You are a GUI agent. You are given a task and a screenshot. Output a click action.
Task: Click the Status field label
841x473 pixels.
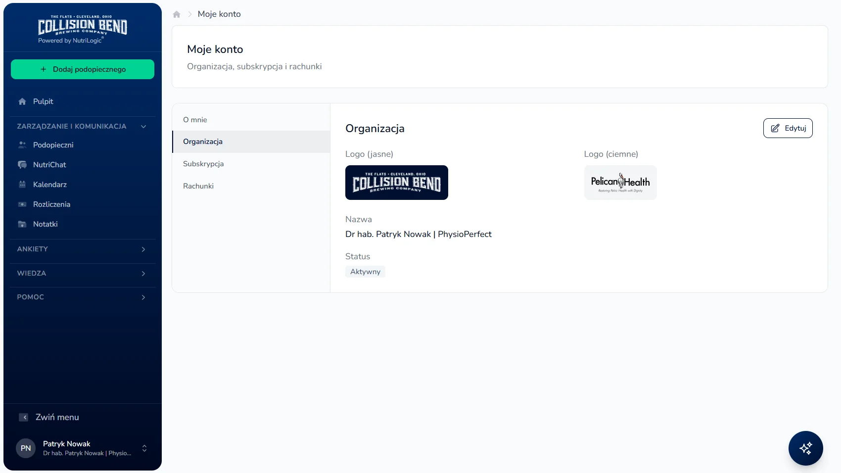point(358,257)
